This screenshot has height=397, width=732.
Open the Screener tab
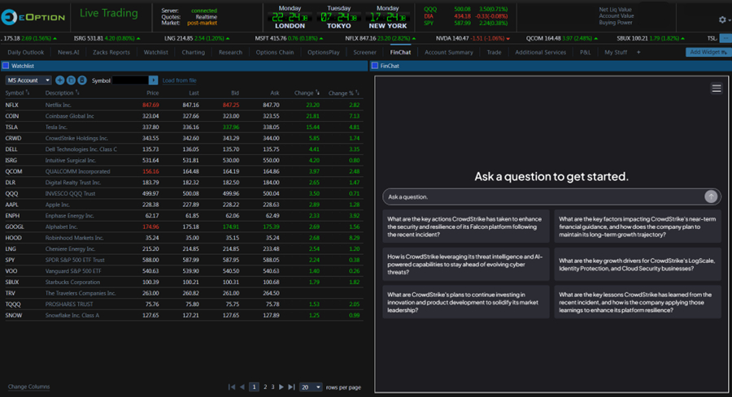click(x=364, y=52)
